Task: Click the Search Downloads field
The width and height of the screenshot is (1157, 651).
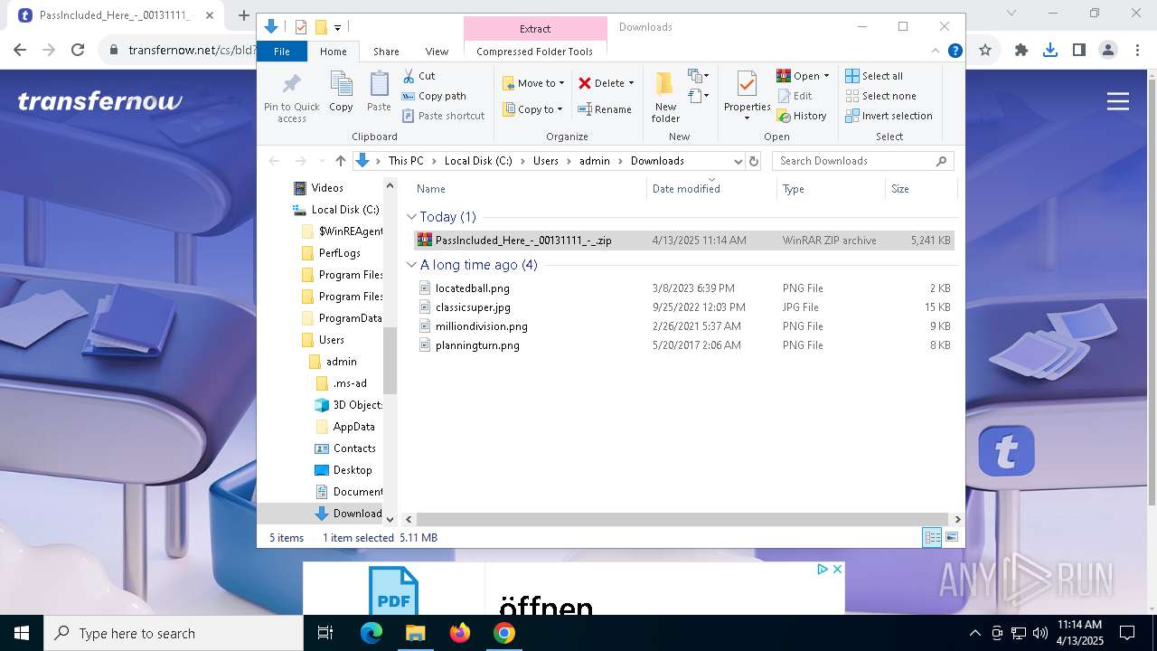Action: point(861,161)
